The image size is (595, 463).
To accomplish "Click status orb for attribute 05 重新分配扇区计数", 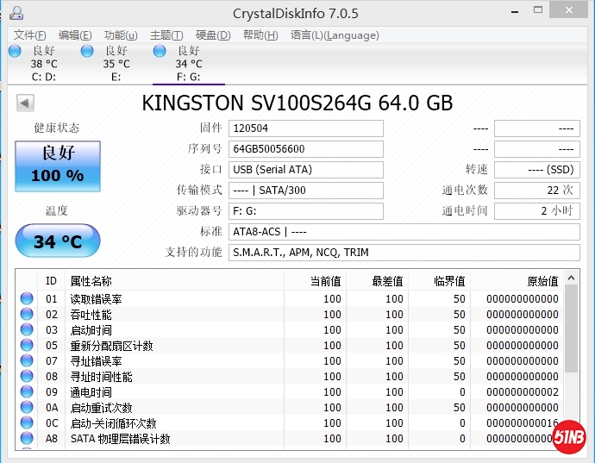I will click(x=27, y=346).
